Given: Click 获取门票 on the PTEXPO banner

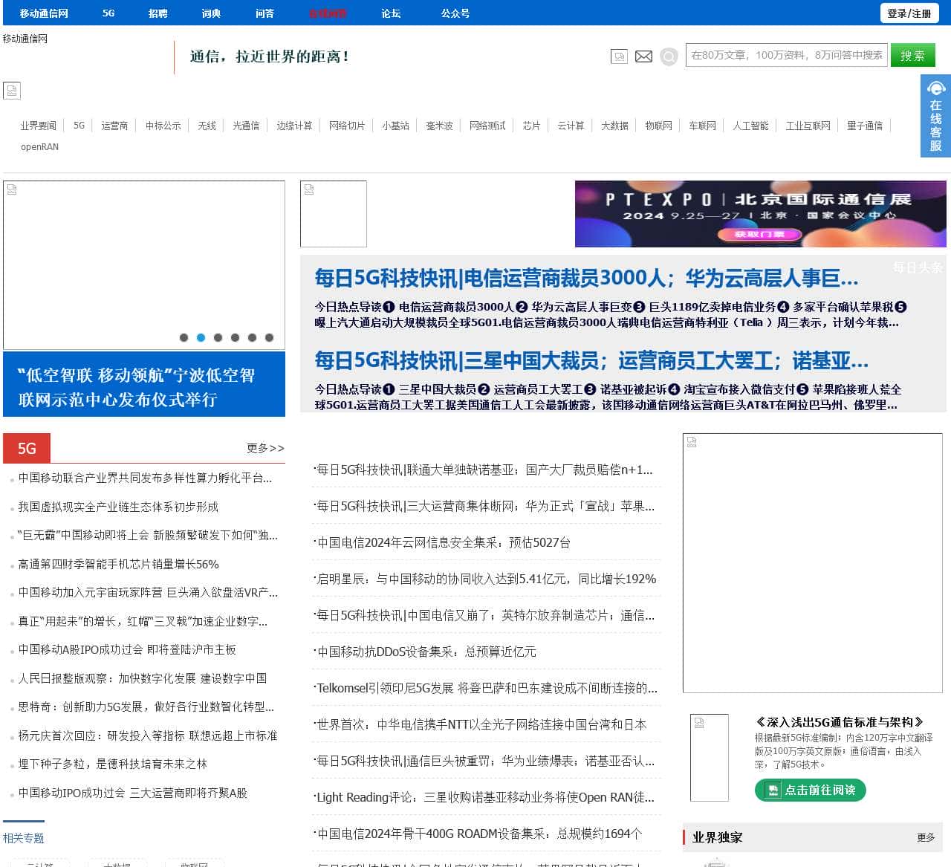Looking at the screenshot, I should pyautogui.click(x=759, y=234).
